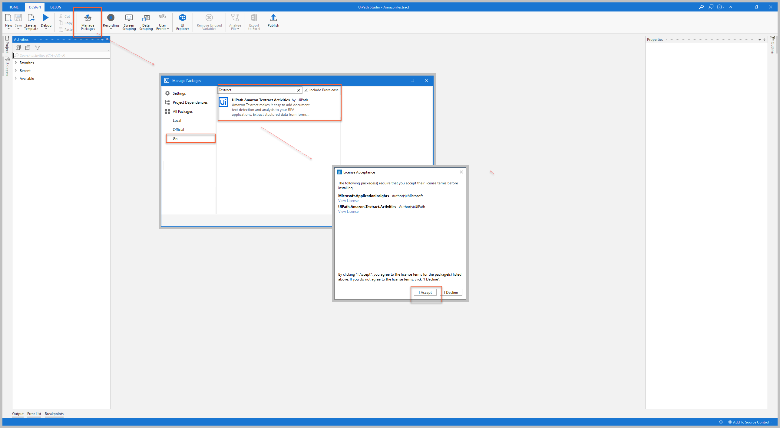View License for Microsoft.ApplicationInsights

348,200
